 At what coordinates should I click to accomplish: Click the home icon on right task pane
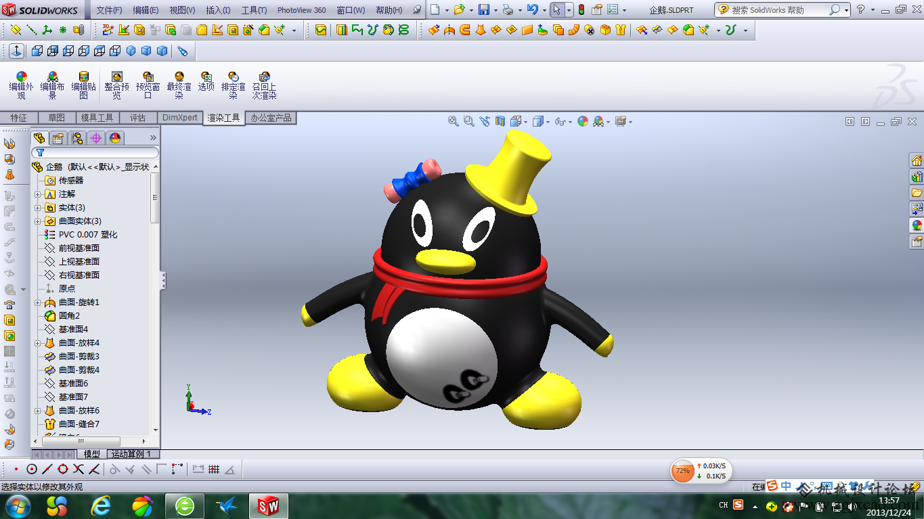point(917,160)
